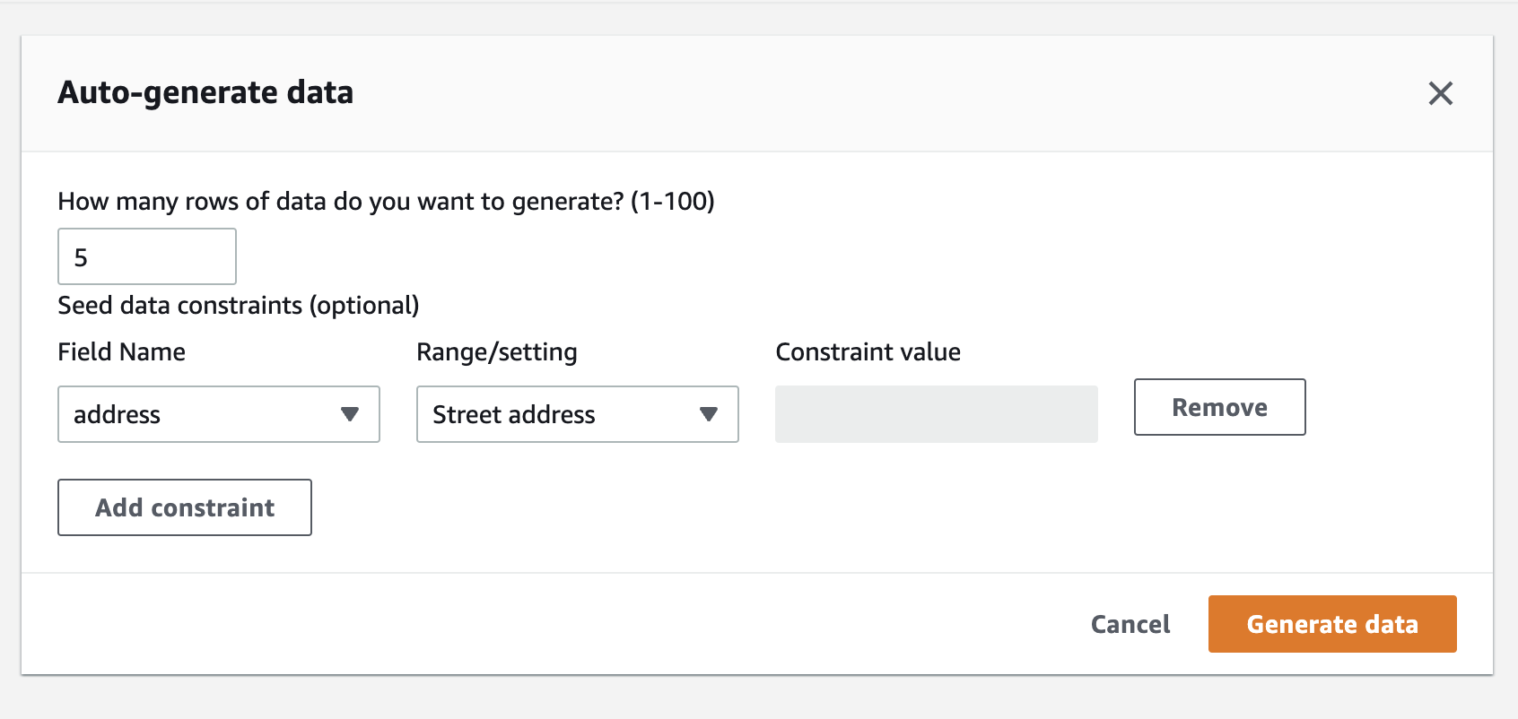Click the Auto-generate data dialog title
The width and height of the screenshot is (1518, 719).
[205, 92]
